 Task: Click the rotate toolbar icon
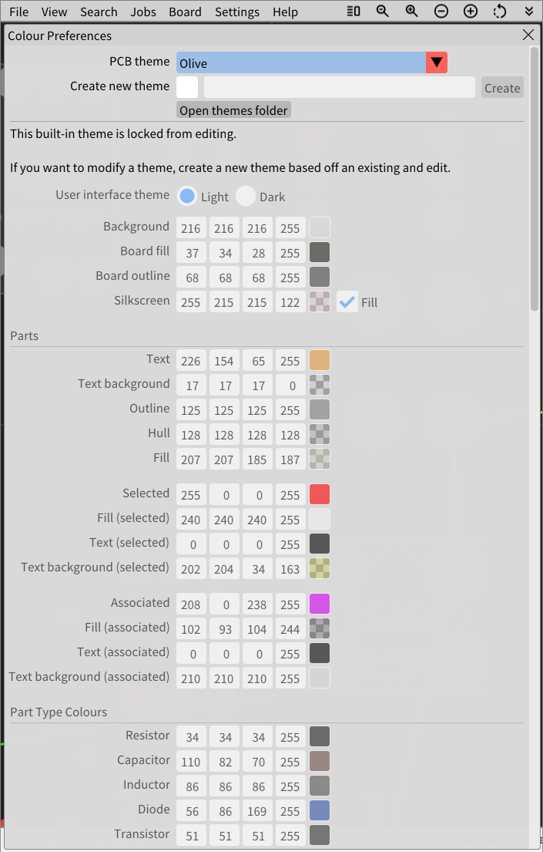point(499,11)
